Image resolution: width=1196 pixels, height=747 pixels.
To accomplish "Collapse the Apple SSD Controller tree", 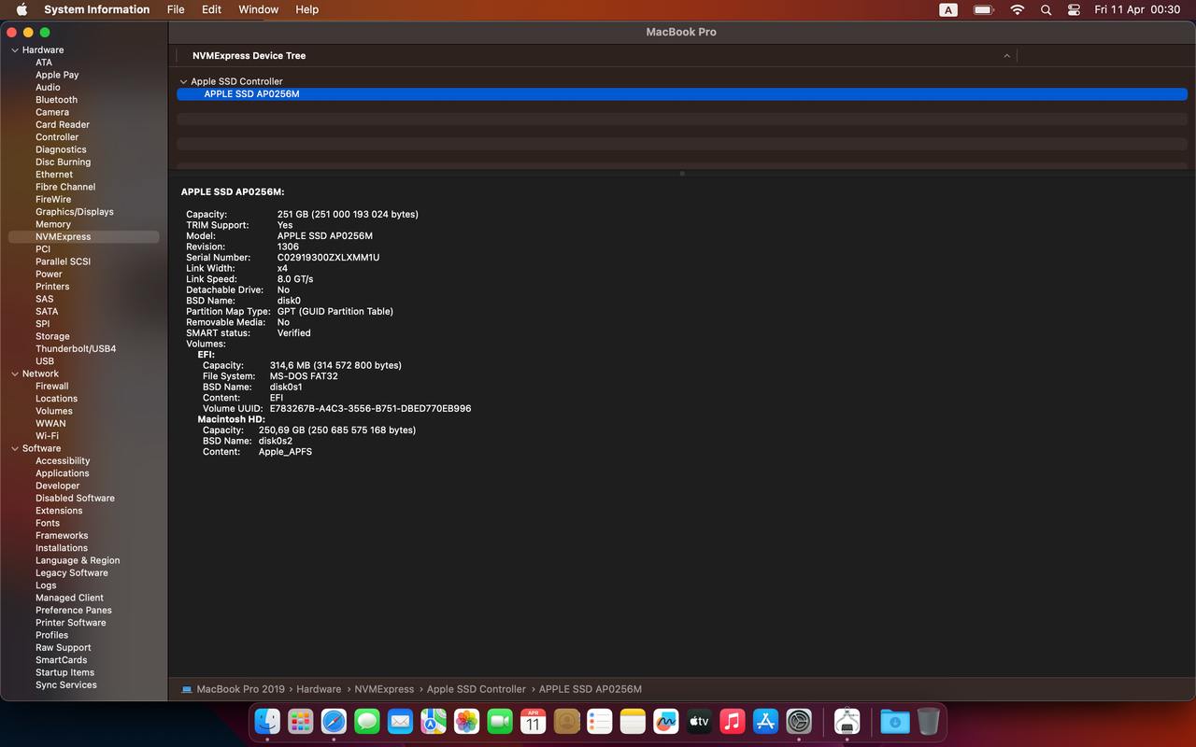I will [184, 81].
